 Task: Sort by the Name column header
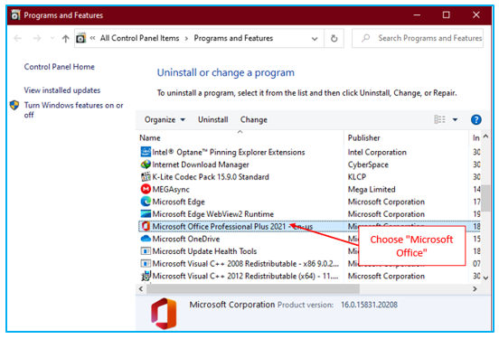point(150,137)
